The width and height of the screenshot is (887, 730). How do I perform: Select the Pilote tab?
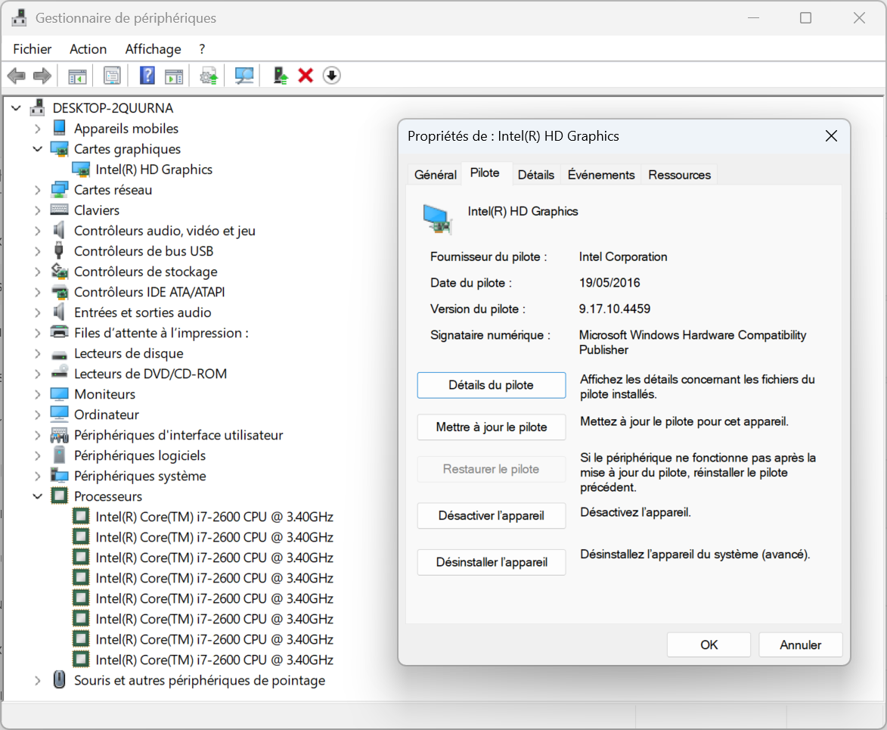point(485,172)
